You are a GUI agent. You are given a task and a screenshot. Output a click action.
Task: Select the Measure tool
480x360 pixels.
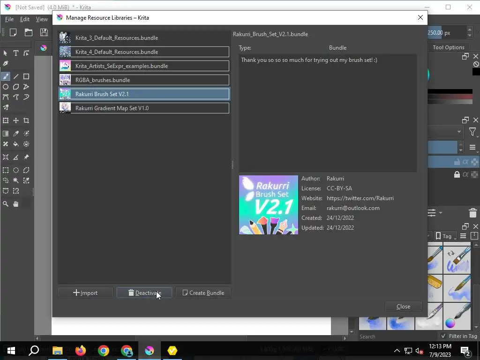15,157
